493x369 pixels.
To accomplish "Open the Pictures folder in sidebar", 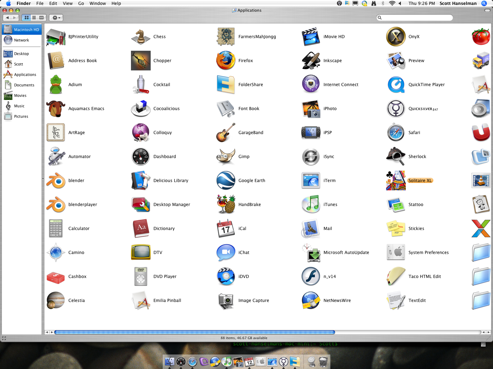I will pos(22,116).
